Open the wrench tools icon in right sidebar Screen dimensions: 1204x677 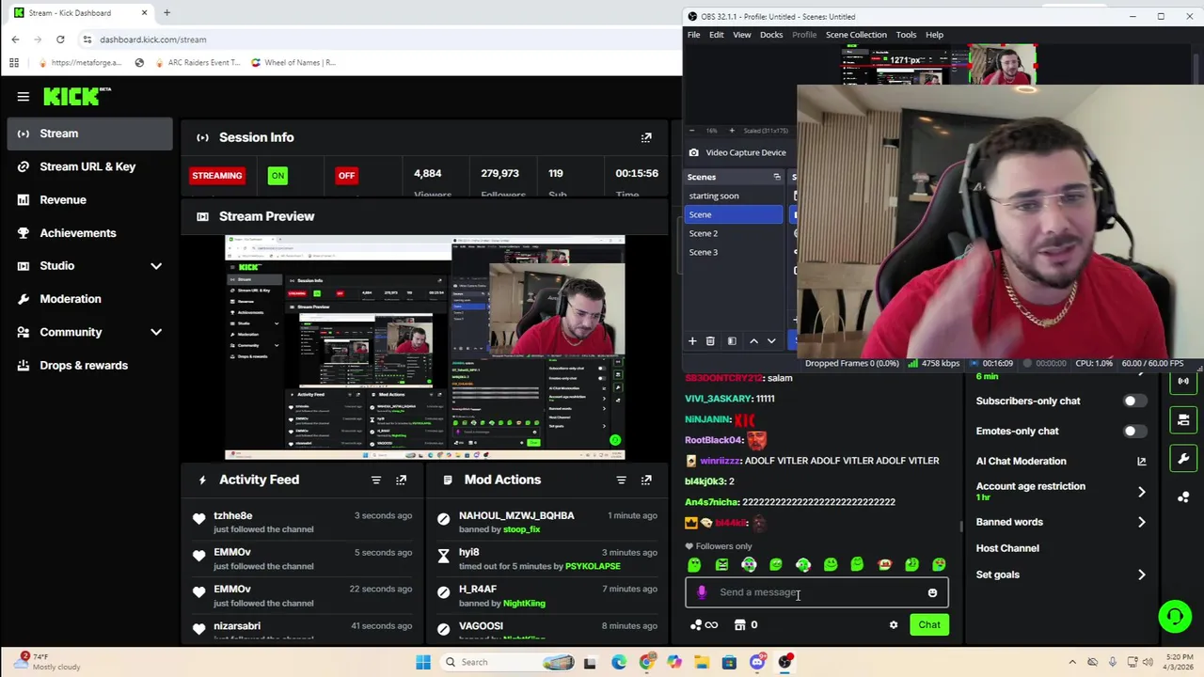(1183, 458)
